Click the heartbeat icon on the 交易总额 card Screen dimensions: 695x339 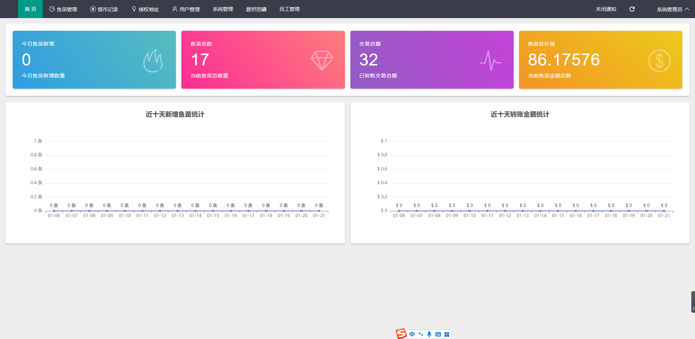pyautogui.click(x=490, y=60)
